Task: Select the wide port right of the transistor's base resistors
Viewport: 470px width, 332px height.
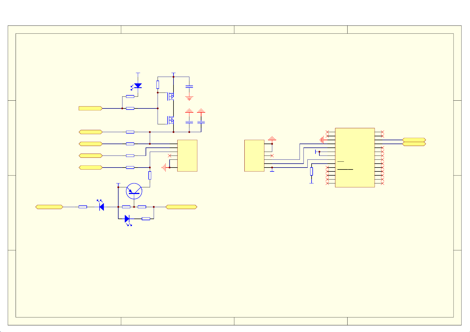Action: [x=181, y=207]
